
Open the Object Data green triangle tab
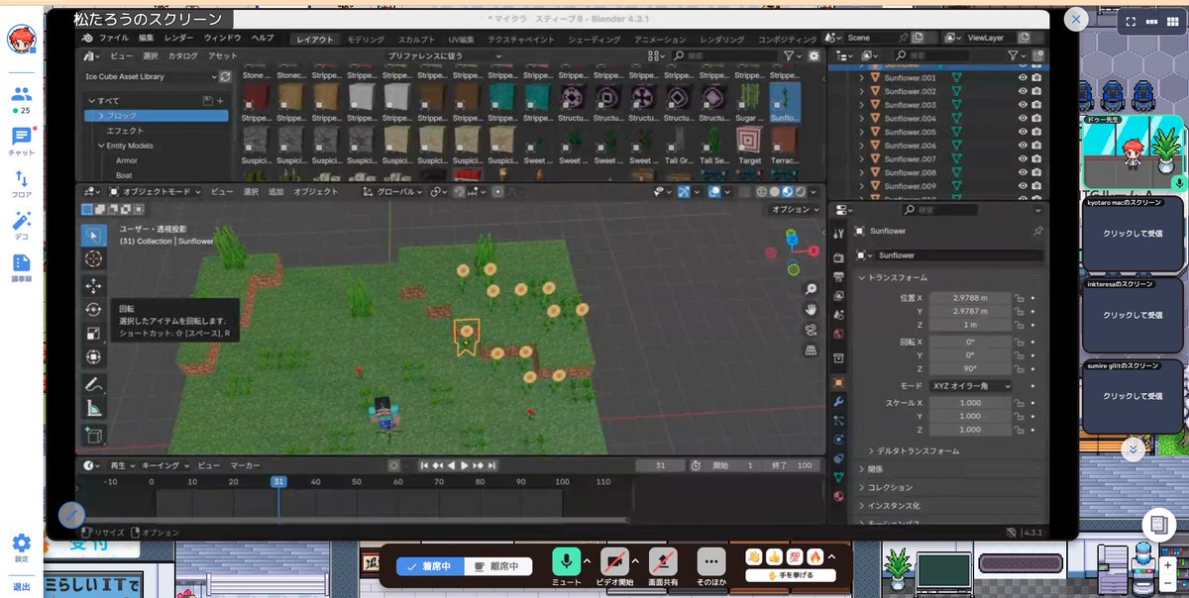pyautogui.click(x=839, y=477)
